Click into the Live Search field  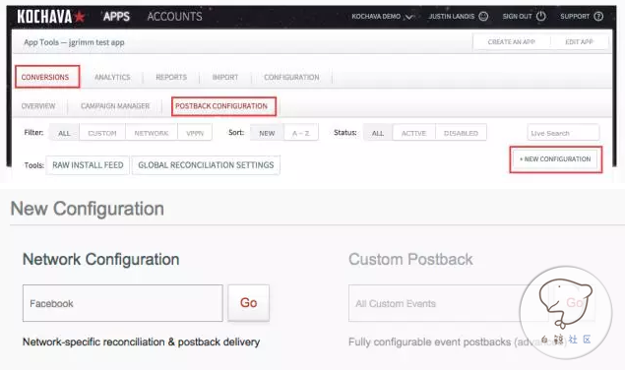click(x=563, y=133)
